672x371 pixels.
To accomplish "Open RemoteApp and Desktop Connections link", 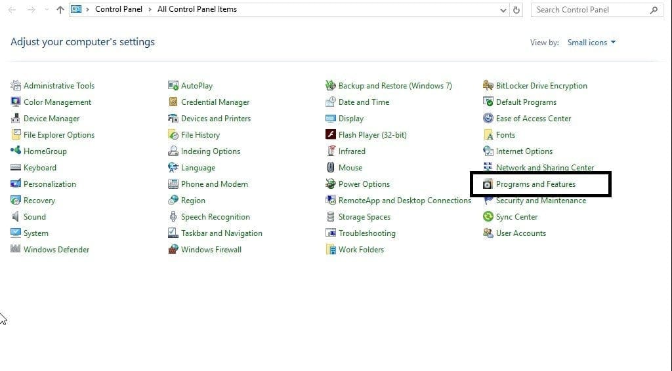I will point(404,201).
